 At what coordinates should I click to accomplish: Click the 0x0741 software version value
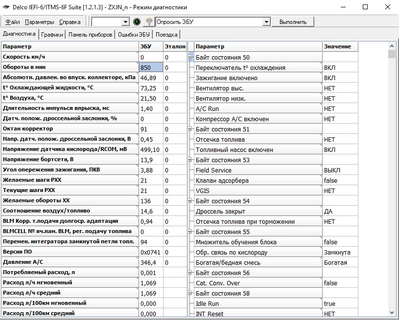click(151, 252)
